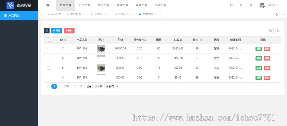Click the table search magnifier icon
This screenshot has height=126, width=287.
point(278,31)
